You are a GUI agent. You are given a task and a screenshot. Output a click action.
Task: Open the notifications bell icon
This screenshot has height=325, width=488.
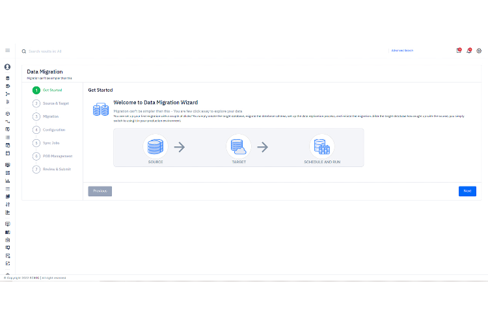469,51
